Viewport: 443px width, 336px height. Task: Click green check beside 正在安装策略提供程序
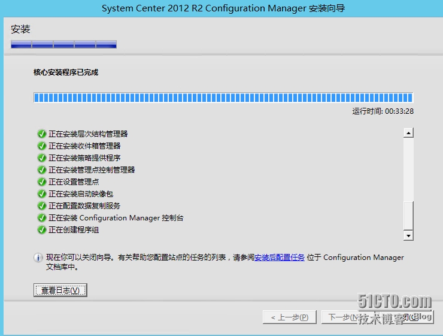pyautogui.click(x=42, y=158)
